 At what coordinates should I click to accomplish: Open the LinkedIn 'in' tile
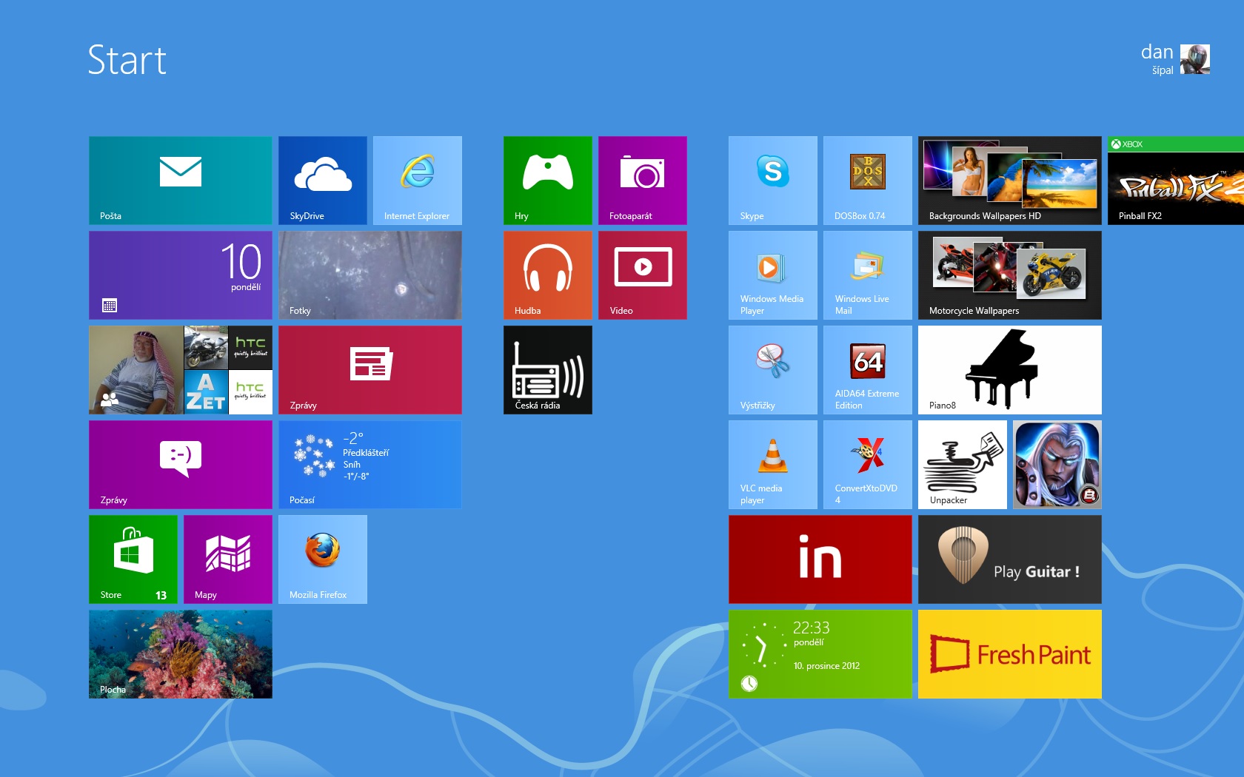pyautogui.click(x=820, y=559)
